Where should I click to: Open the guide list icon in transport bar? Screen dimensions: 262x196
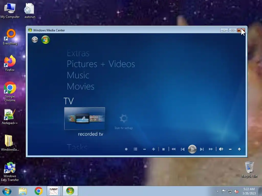(x=135, y=149)
